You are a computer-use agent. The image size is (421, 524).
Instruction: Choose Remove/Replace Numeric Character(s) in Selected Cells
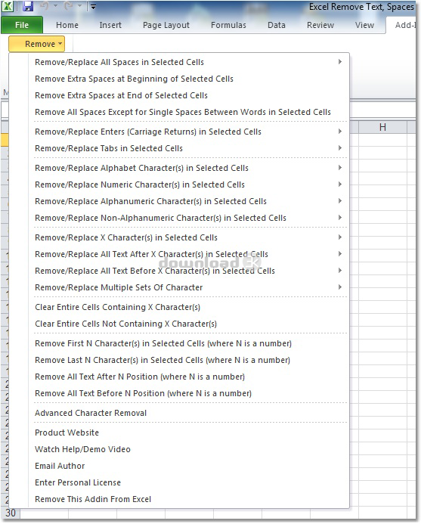pyautogui.click(x=140, y=184)
